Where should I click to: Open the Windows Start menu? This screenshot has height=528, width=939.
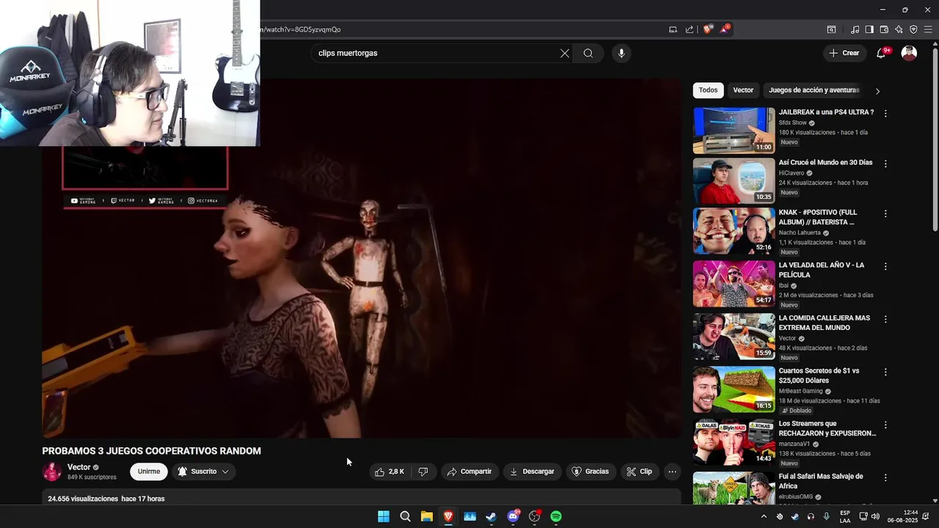[383, 516]
